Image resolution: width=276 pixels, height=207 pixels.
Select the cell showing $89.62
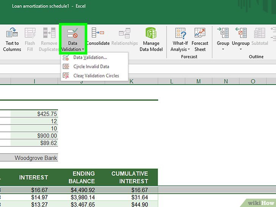[34, 143]
